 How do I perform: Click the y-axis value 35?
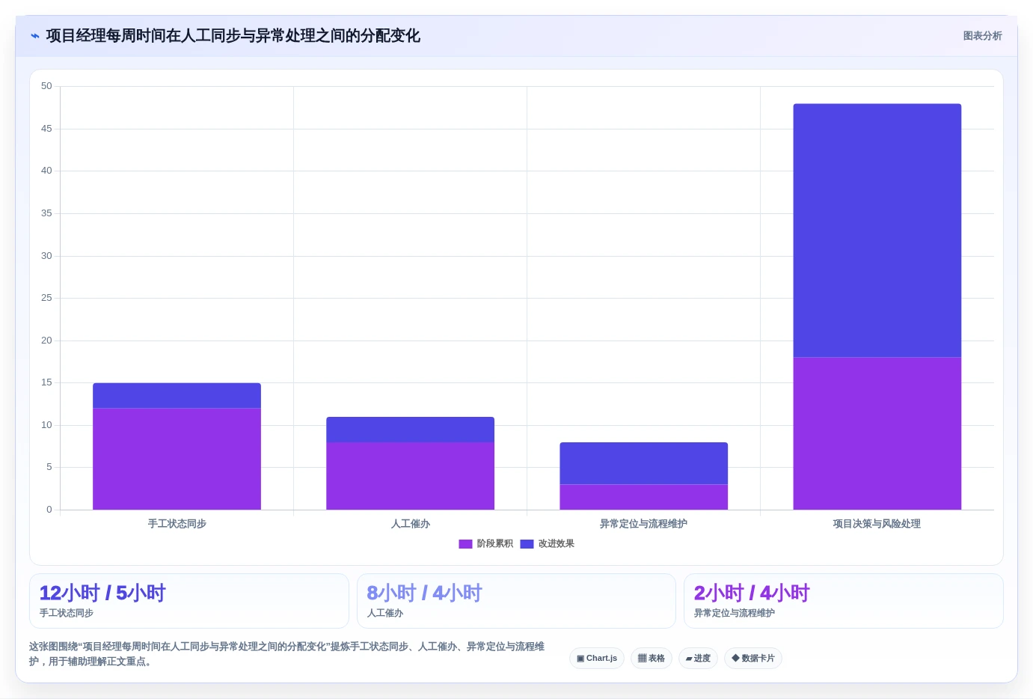coord(46,213)
